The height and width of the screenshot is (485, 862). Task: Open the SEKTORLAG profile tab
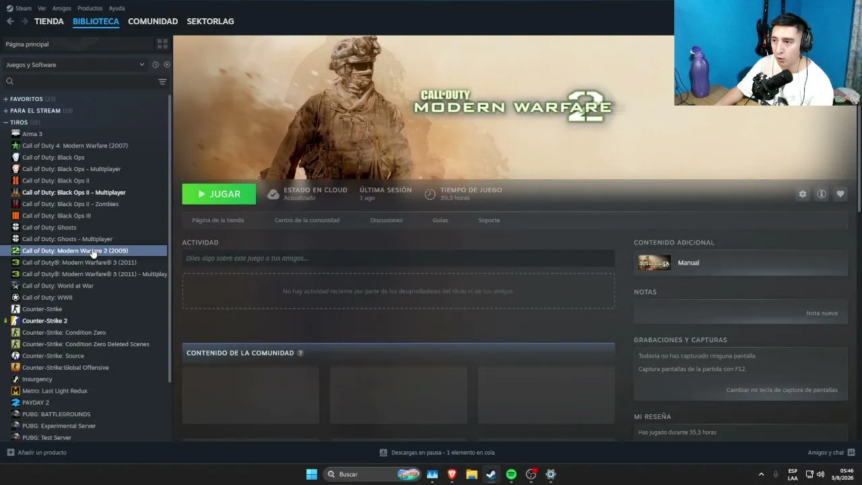(210, 22)
